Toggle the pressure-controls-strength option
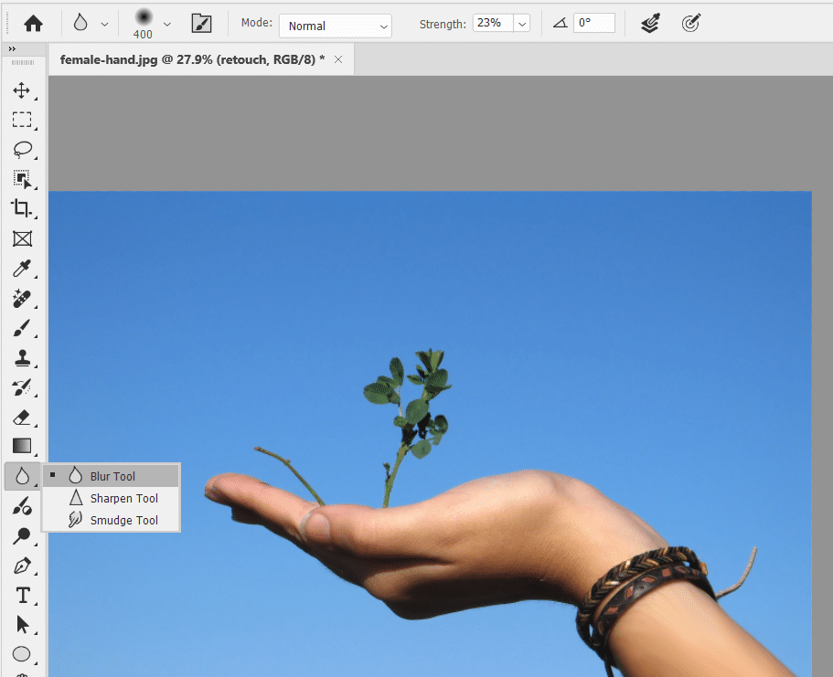833x677 pixels. [690, 24]
